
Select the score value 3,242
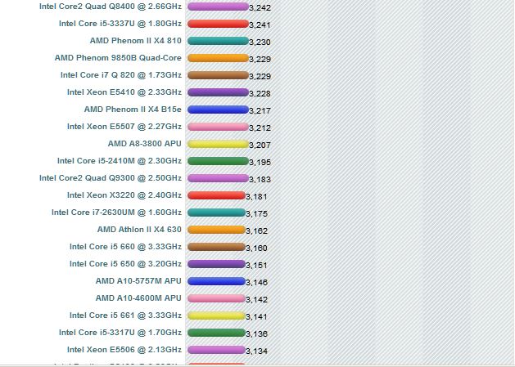[x=260, y=8]
